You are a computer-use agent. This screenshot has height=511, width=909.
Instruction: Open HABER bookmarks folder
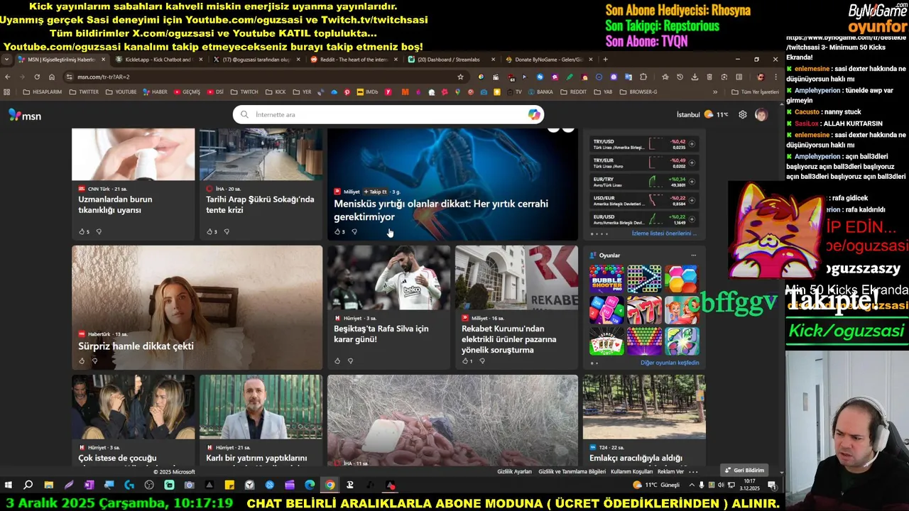tap(156, 92)
